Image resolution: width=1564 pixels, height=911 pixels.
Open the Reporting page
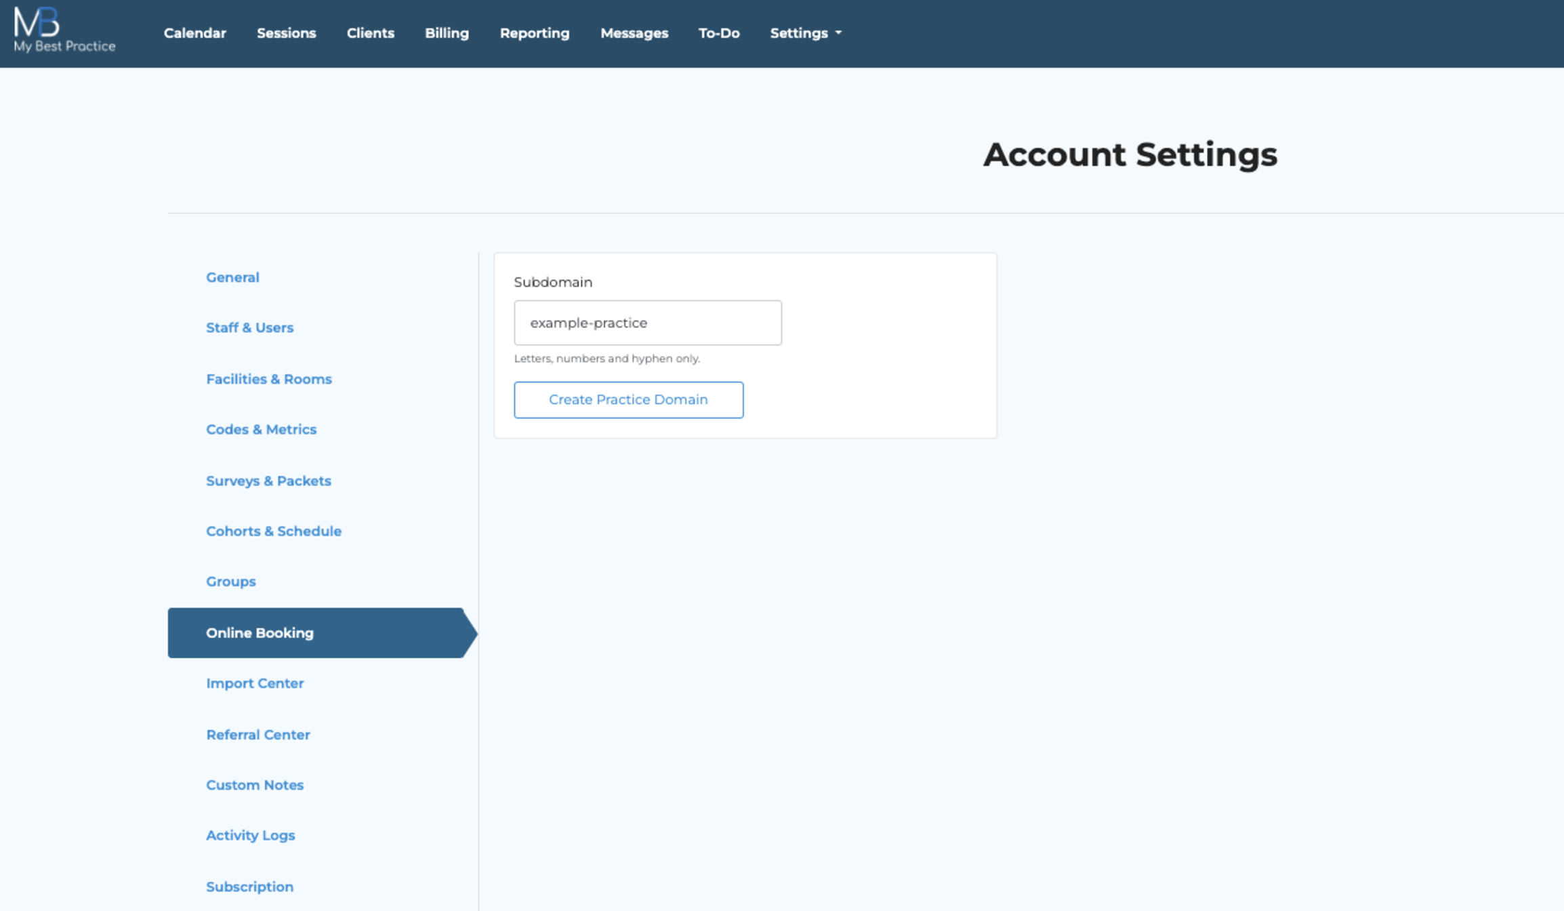pyautogui.click(x=534, y=33)
